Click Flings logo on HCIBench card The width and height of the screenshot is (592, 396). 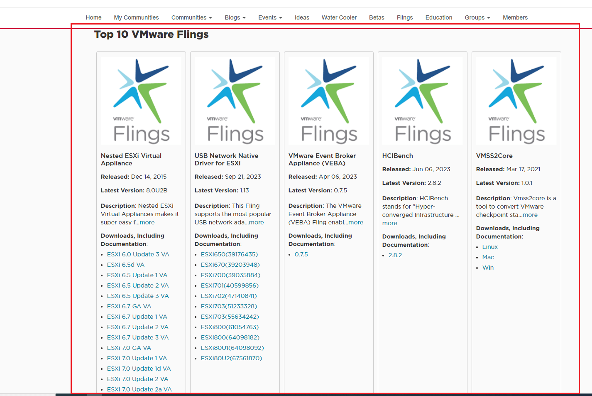[x=423, y=101]
